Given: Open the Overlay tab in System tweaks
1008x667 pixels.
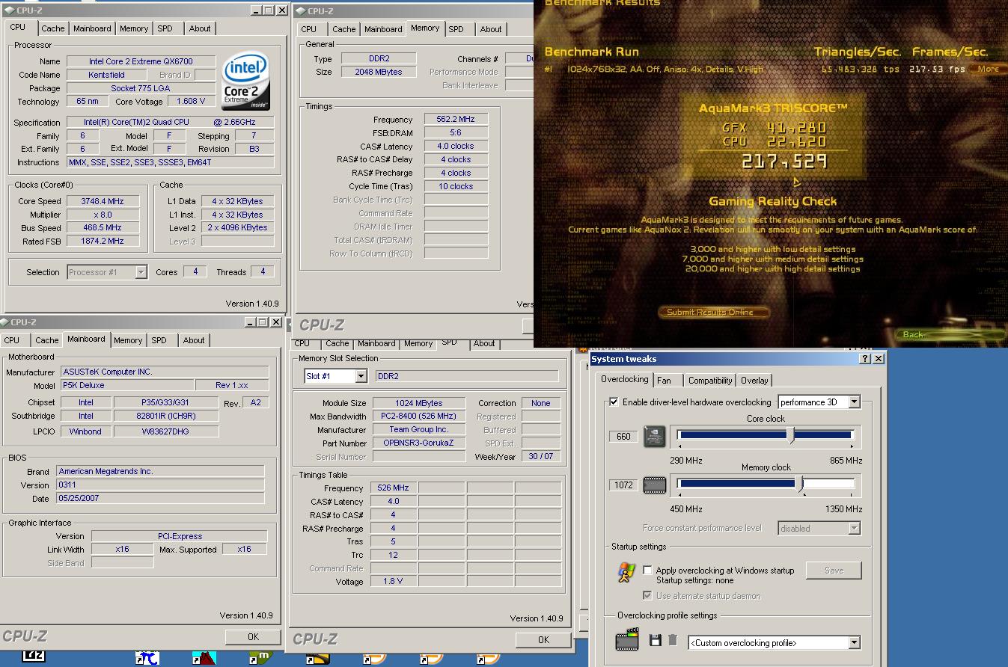Looking at the screenshot, I should click(754, 381).
